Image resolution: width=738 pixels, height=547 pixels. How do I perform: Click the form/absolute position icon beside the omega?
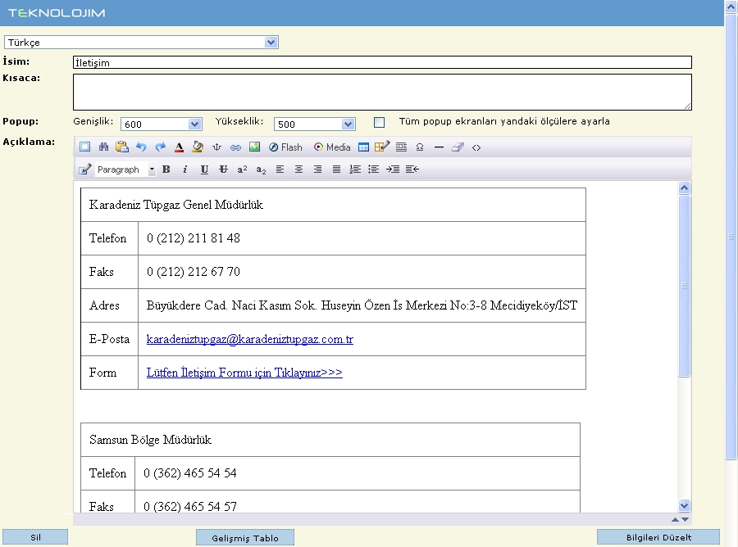(x=401, y=147)
